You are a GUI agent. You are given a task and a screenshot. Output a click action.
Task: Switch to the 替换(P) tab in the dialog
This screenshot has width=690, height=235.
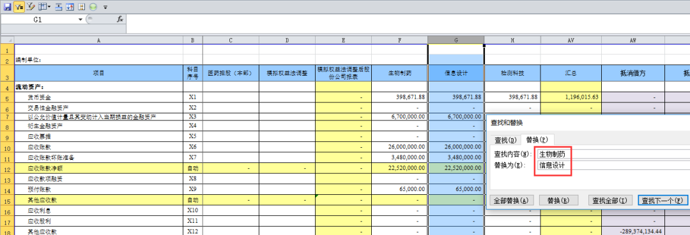tap(537, 140)
